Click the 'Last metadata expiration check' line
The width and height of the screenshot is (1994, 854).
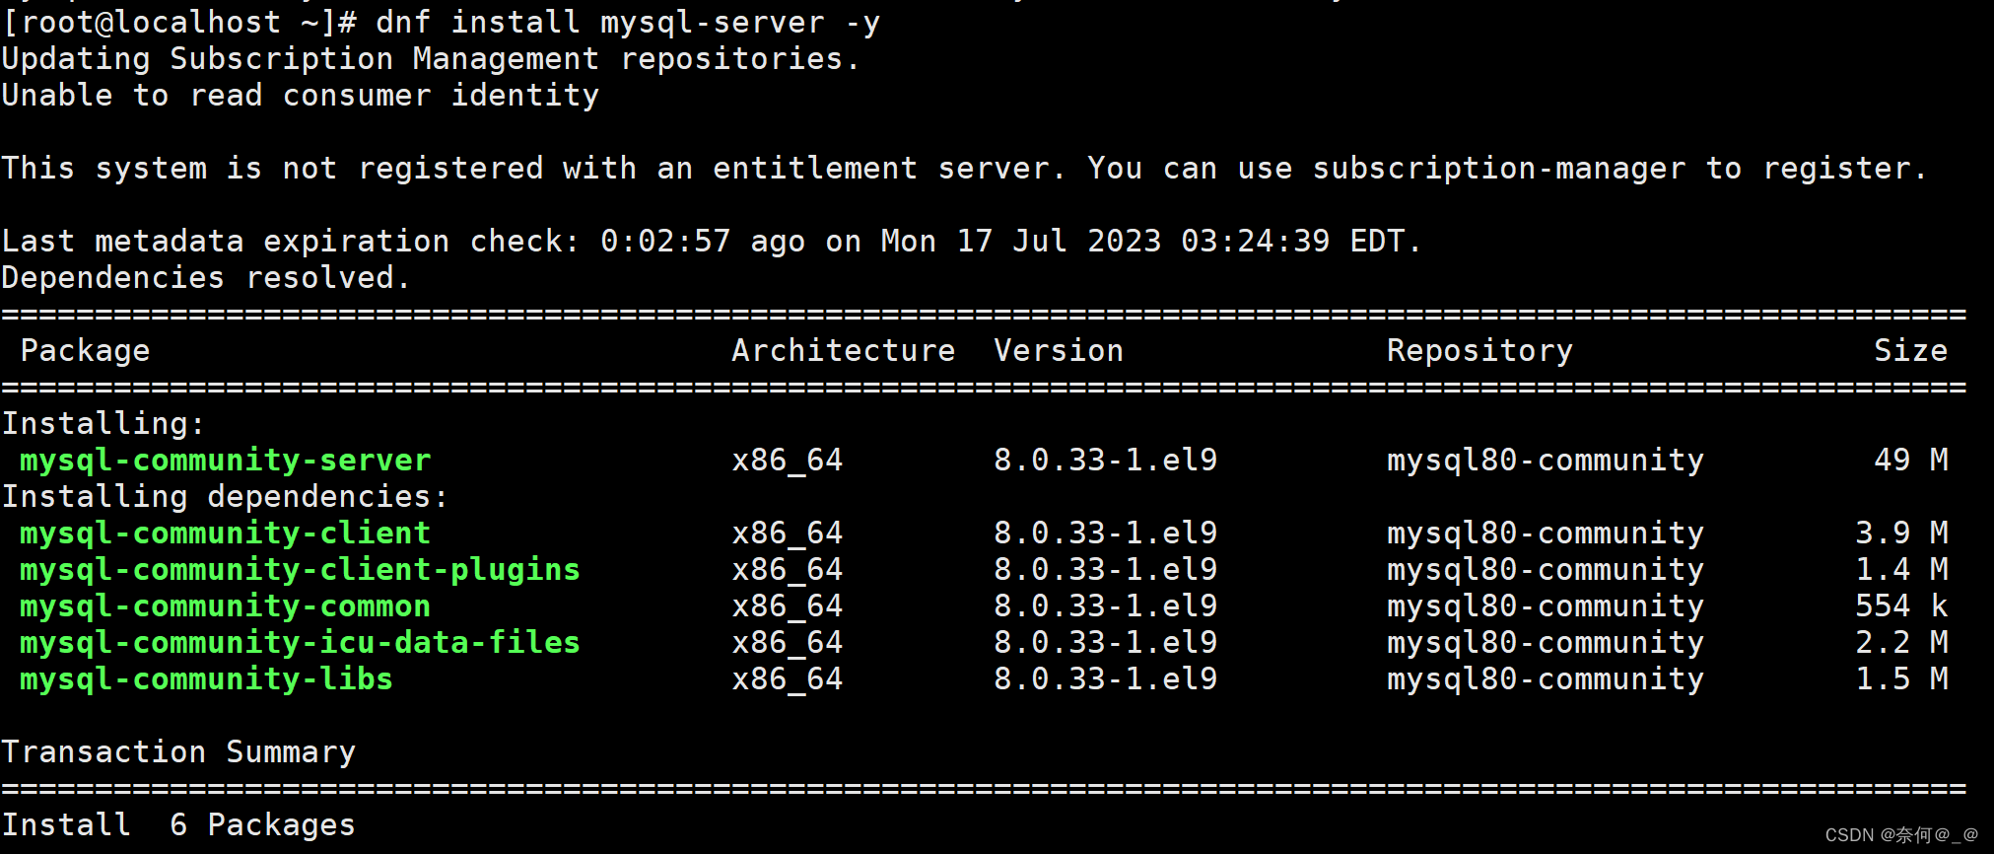(x=711, y=242)
